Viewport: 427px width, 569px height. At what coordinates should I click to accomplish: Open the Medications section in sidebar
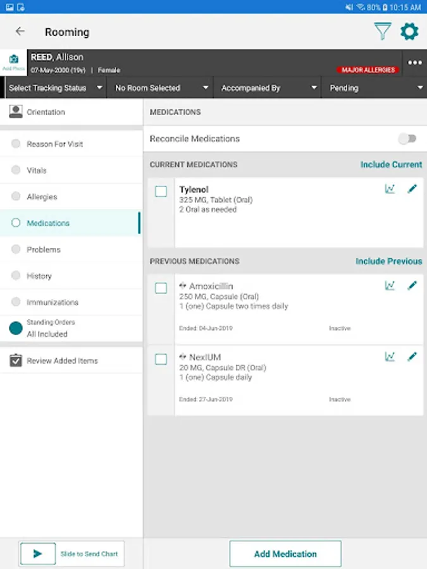(x=70, y=223)
